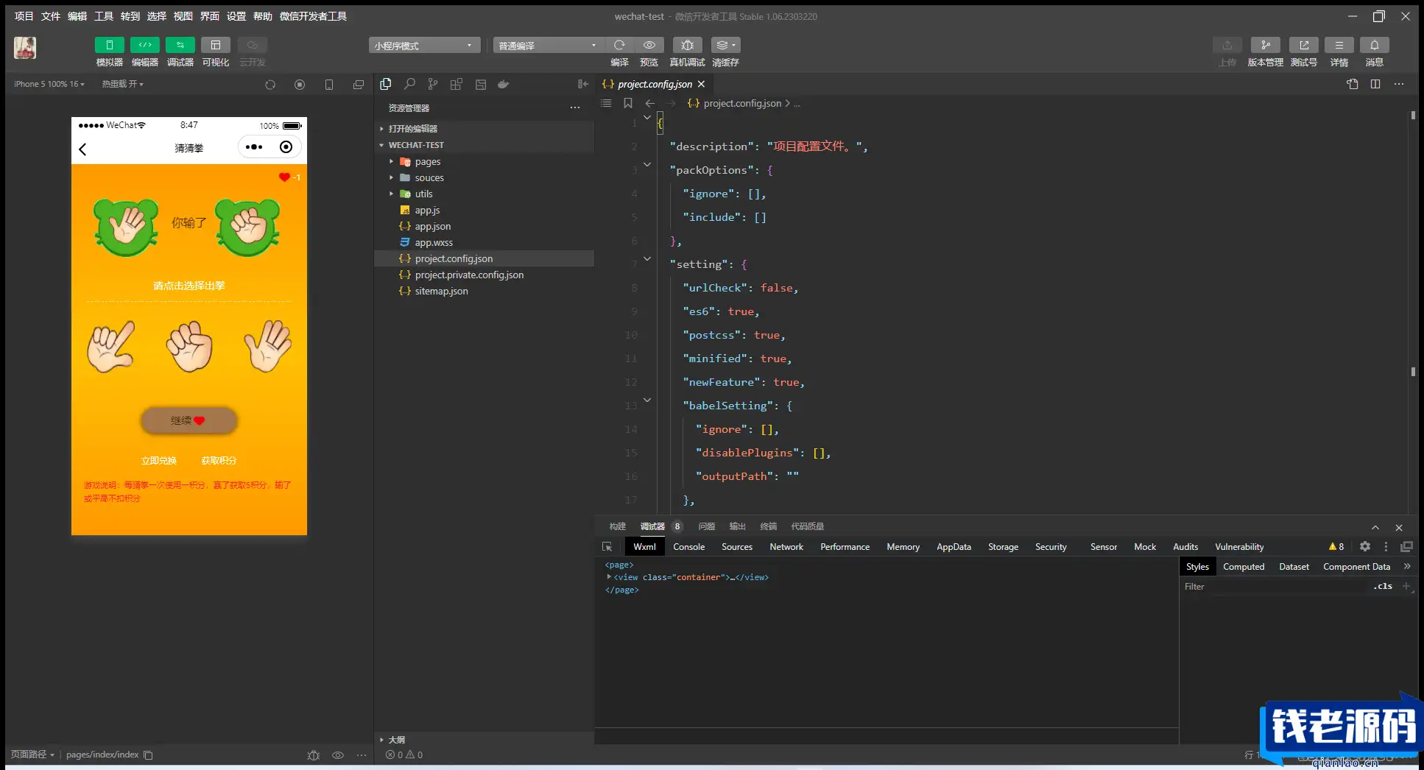The image size is (1424, 770).
Task: Collapse sidebar panel icon
Action: pos(582,84)
